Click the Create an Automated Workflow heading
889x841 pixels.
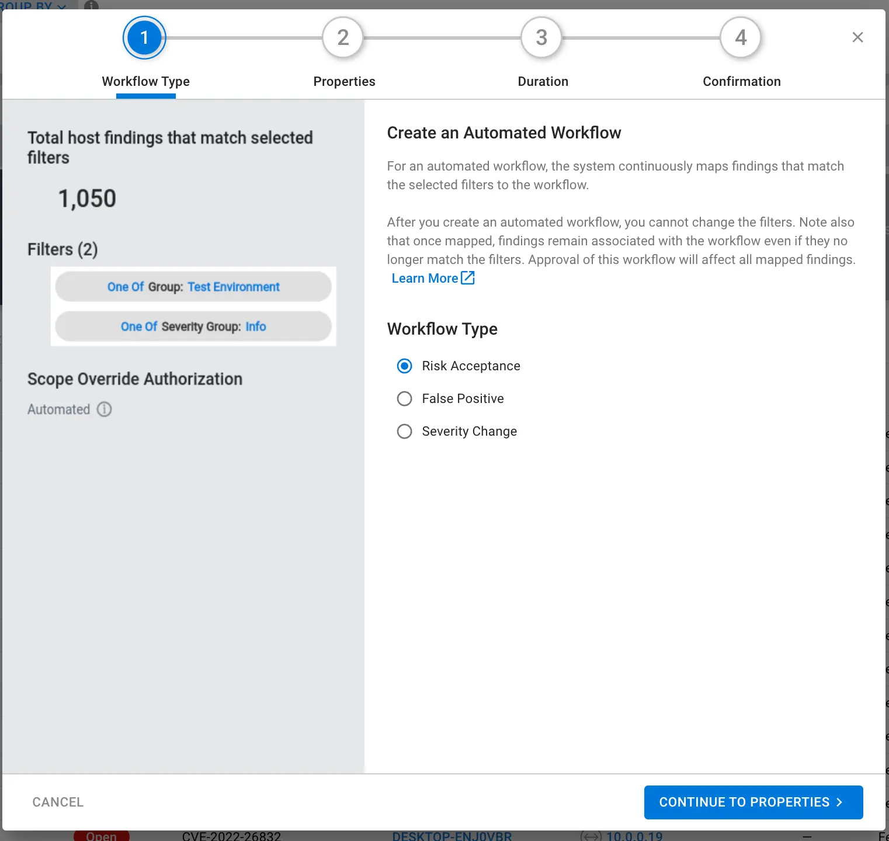pyautogui.click(x=504, y=133)
